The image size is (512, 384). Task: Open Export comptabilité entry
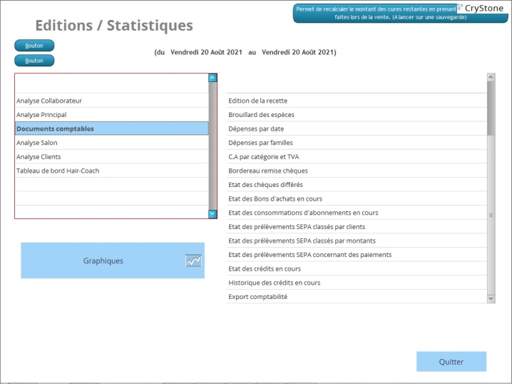click(x=357, y=297)
